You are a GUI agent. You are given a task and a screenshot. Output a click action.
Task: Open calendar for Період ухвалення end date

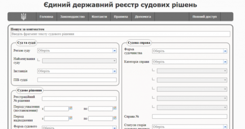coord(115,108)
